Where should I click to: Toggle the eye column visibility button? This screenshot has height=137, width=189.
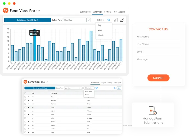pyautogui.click(x=119, y=88)
